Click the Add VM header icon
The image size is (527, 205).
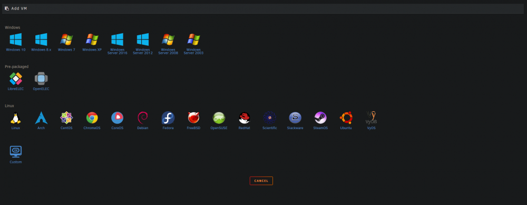(x=7, y=8)
